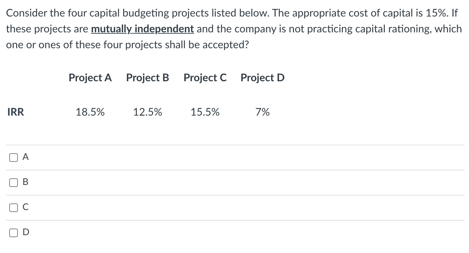Click the 7% IRR value

pyautogui.click(x=263, y=112)
